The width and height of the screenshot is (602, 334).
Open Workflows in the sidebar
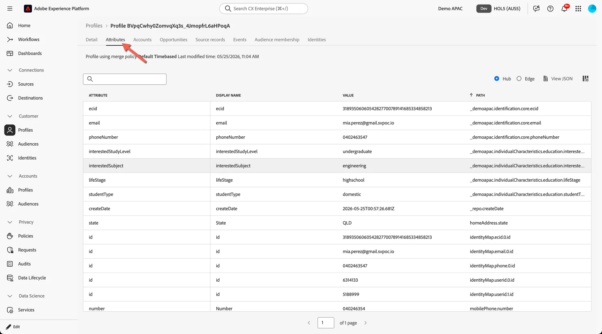pos(29,39)
